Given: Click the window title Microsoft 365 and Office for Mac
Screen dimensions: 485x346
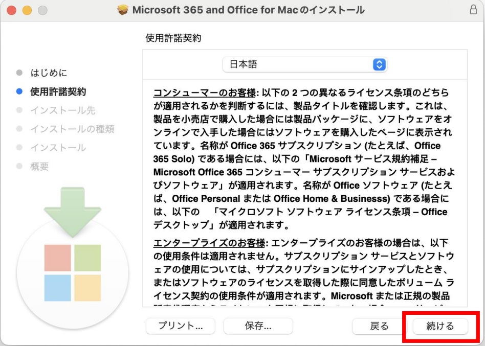Looking at the screenshot, I should pos(248,10).
